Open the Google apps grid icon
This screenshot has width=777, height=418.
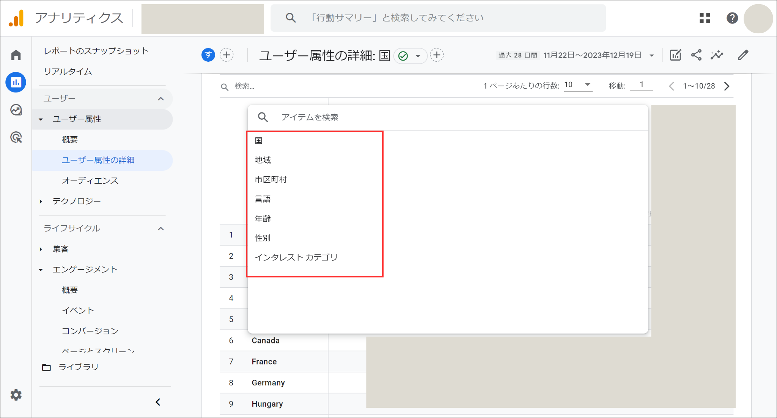pyautogui.click(x=705, y=18)
